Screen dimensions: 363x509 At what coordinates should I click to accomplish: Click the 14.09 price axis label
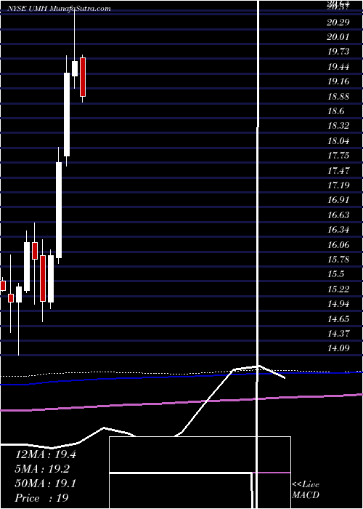point(338,348)
